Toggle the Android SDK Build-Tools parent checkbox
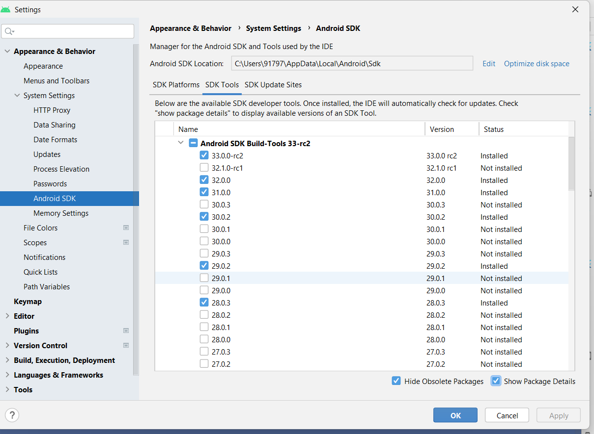The image size is (594, 434). click(193, 143)
